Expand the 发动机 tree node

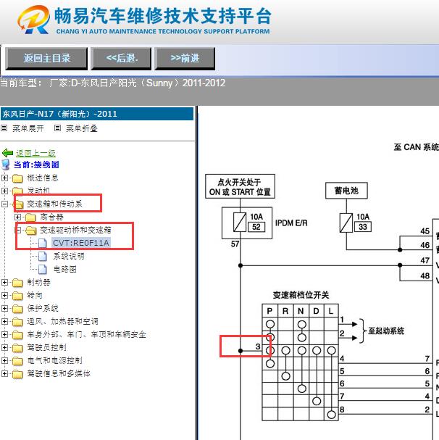point(4,191)
